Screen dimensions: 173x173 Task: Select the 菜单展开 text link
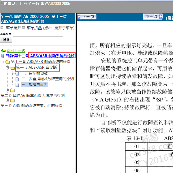pyautogui.click(x=13, y=28)
